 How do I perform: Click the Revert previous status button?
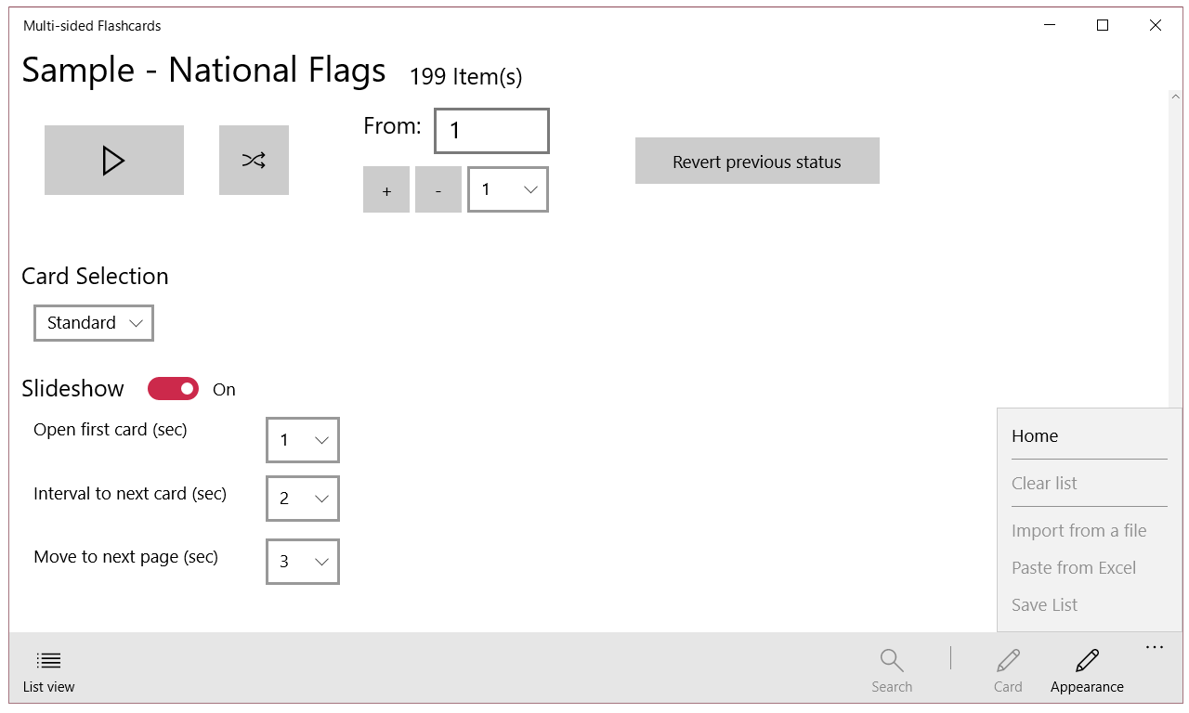point(757,162)
